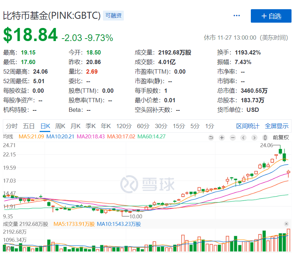Click the 货币单位 value USD
The height and width of the screenshot is (253, 300).
[253, 110]
